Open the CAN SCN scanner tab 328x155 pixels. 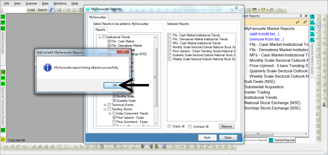tap(312, 16)
